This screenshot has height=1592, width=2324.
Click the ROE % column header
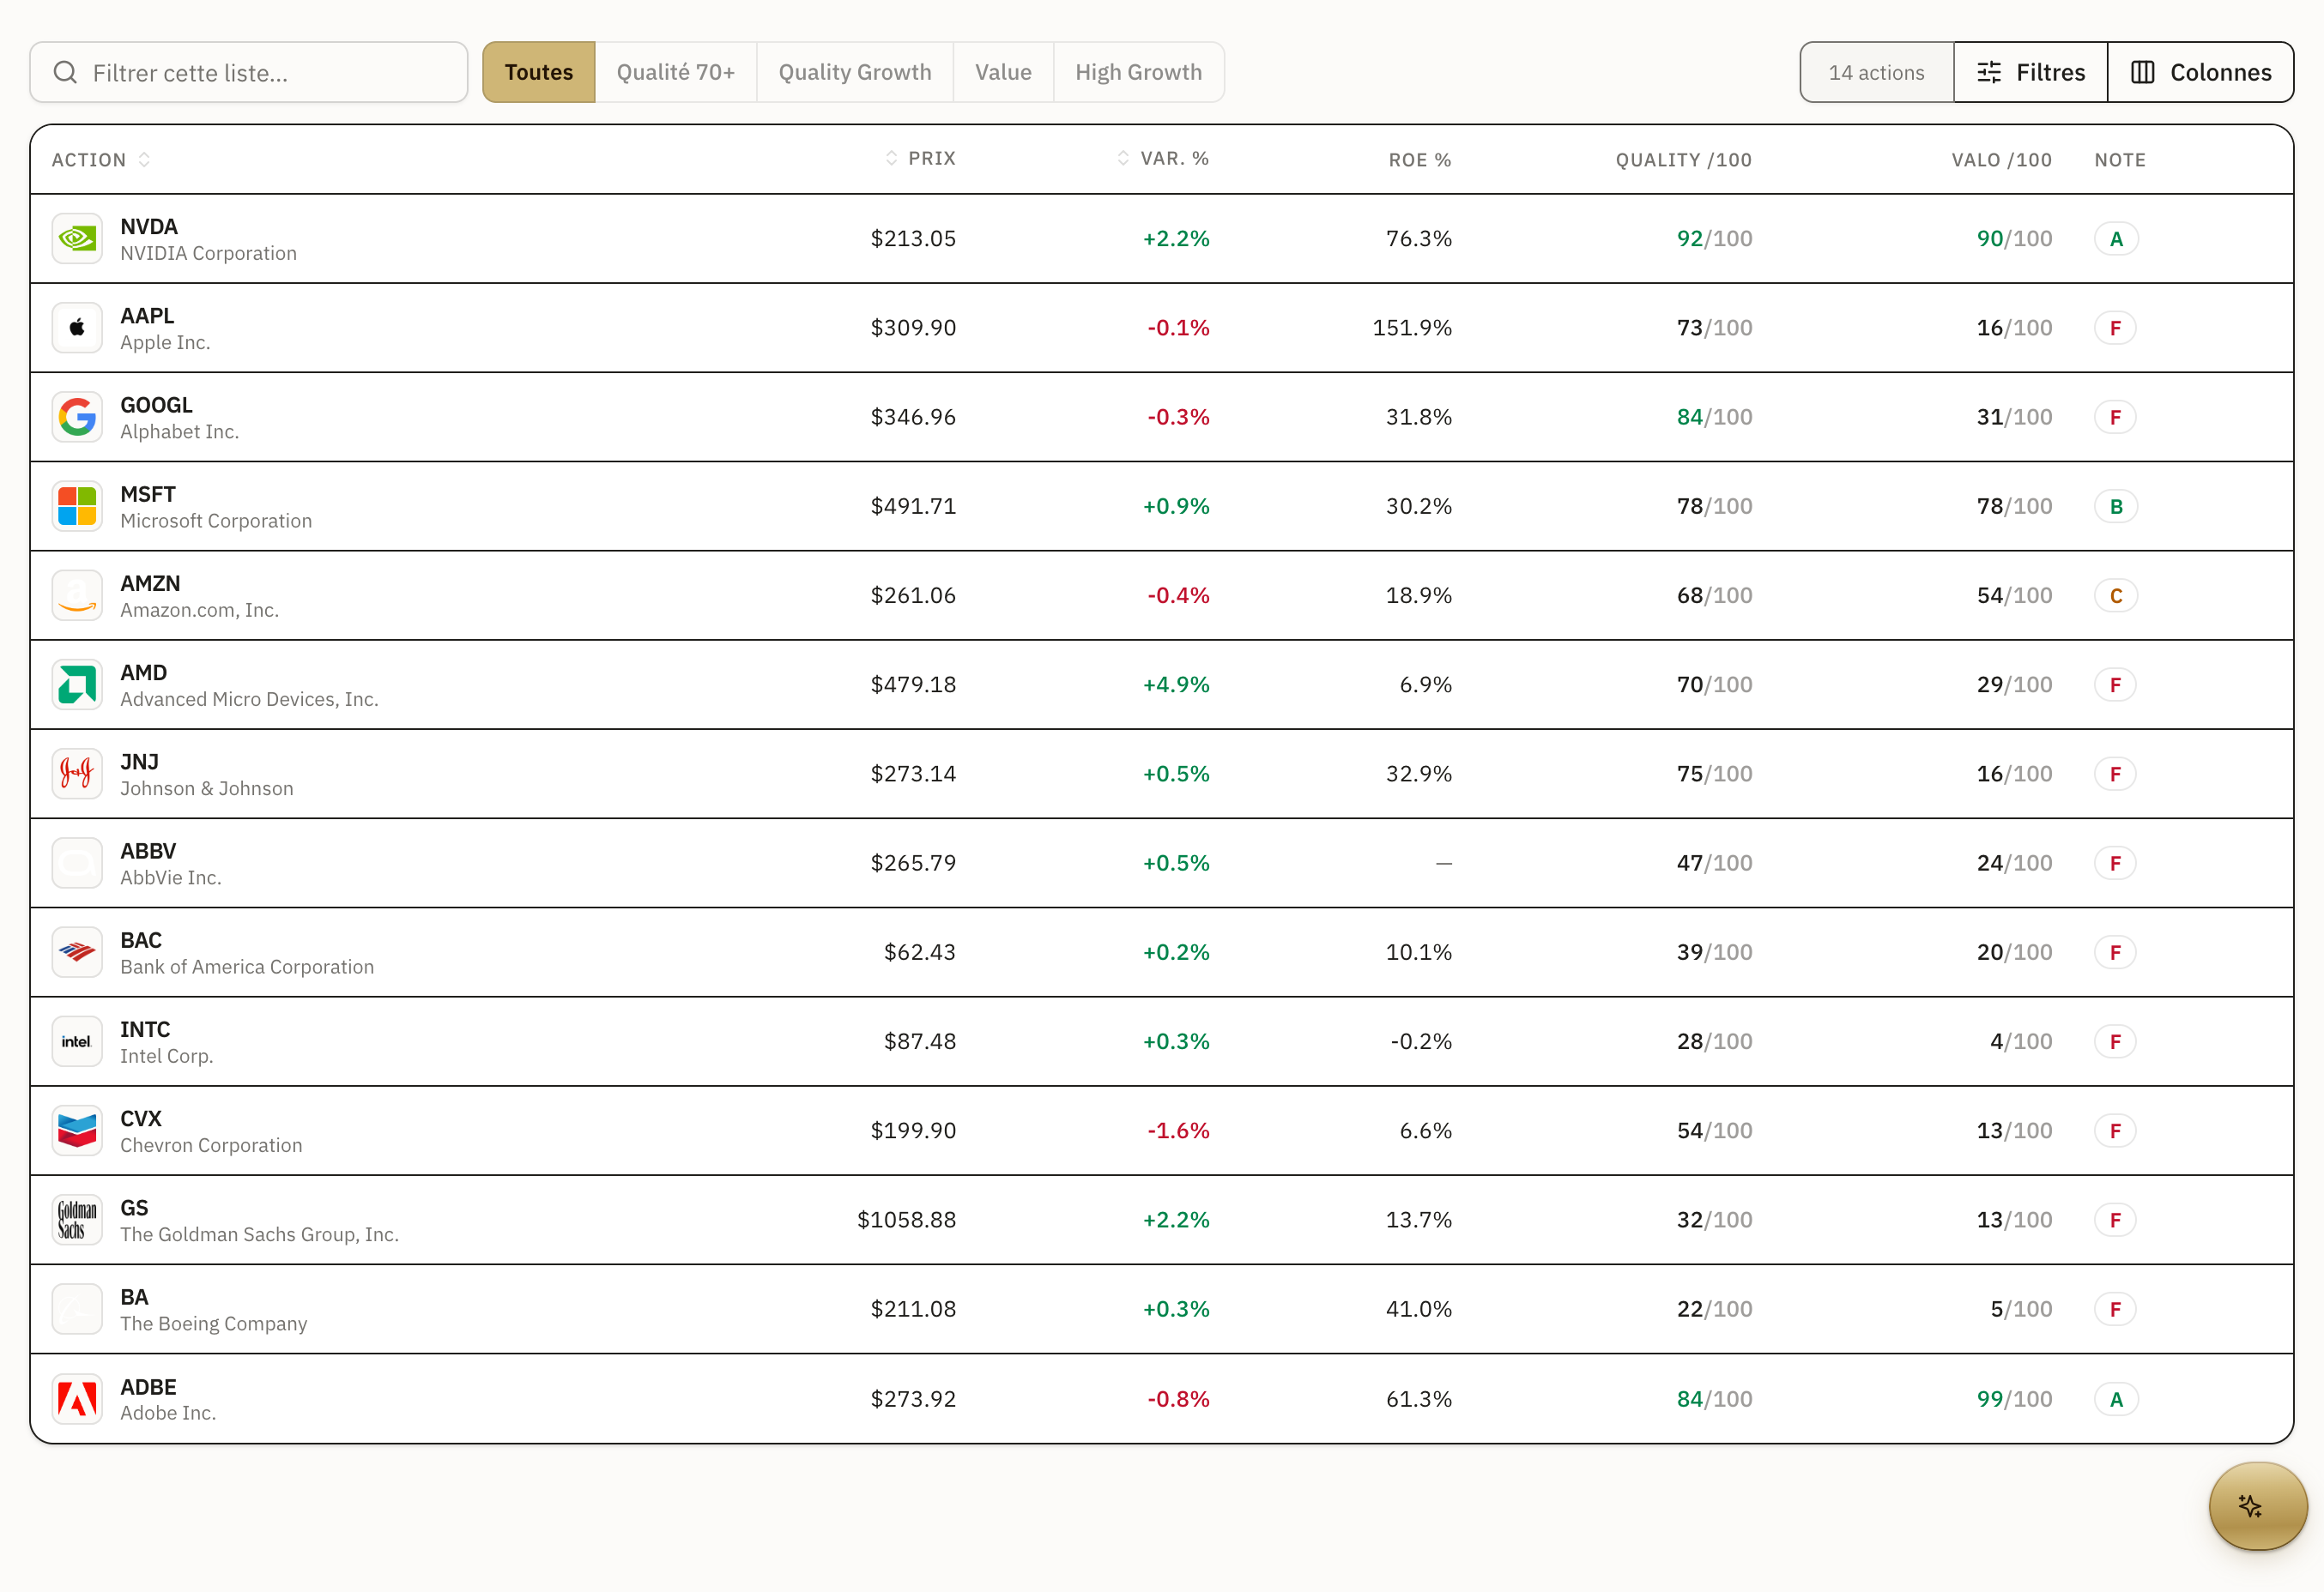pos(1420,160)
